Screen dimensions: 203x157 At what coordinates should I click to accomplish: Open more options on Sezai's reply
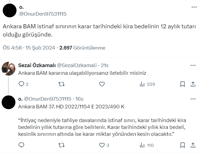[193, 65]
